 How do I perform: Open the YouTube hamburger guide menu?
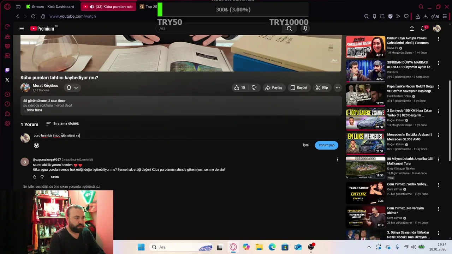tap(22, 29)
